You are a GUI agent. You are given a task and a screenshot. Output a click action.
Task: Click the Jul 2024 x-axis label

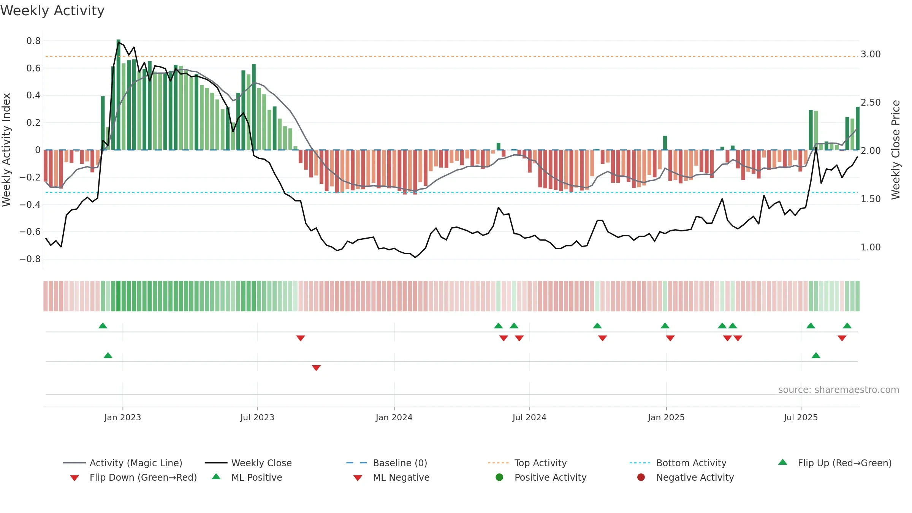point(529,417)
